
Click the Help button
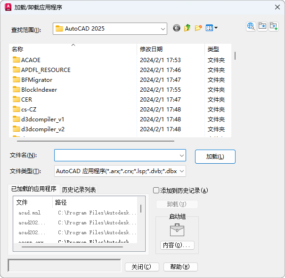coord(180,267)
